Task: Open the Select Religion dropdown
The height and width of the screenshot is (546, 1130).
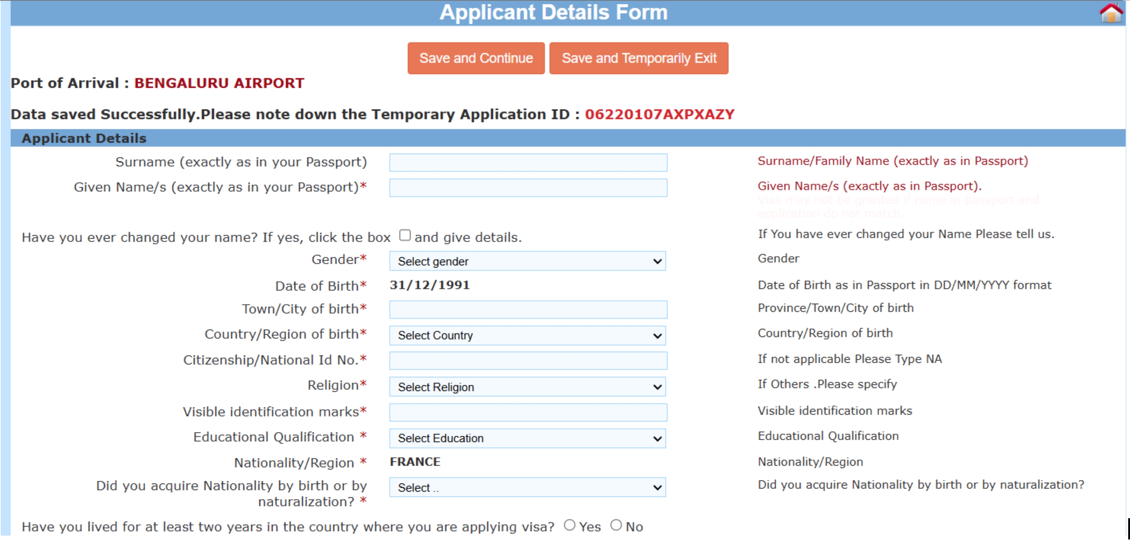Action: pos(527,387)
